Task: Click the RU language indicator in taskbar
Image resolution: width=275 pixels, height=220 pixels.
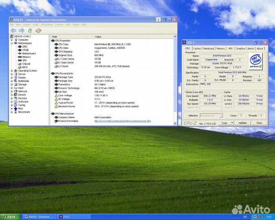Action: 245,217
